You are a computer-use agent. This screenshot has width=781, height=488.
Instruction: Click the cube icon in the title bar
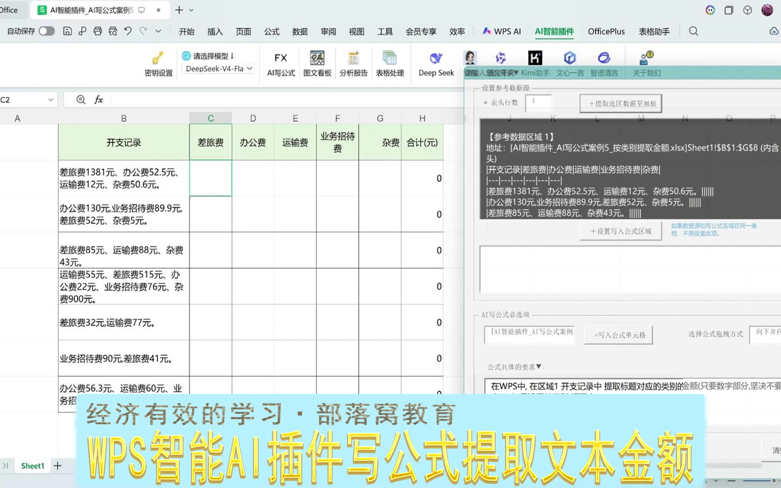748,10
